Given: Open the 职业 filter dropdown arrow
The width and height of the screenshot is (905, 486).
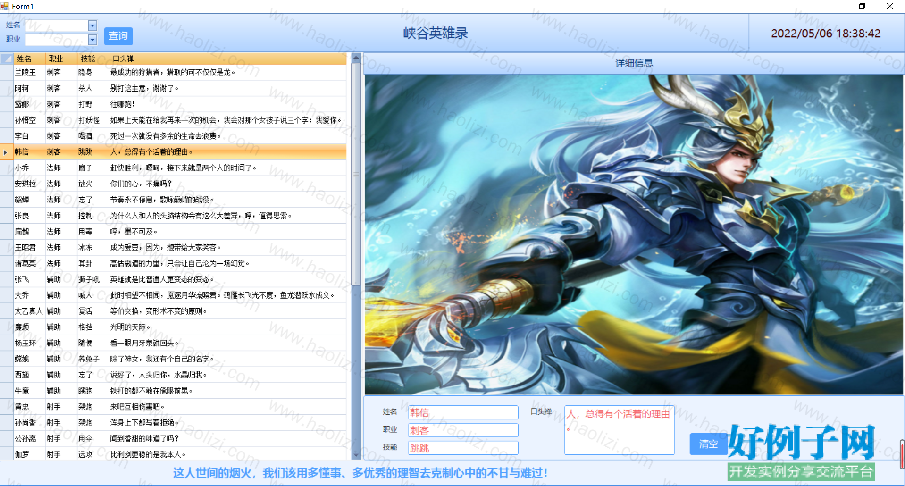Looking at the screenshot, I should [x=92, y=40].
